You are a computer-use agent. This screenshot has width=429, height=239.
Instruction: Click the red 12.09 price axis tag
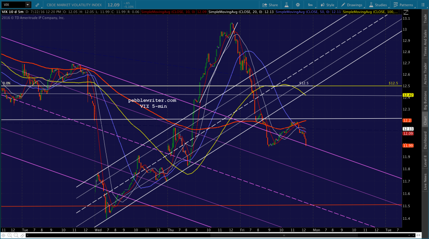[x=408, y=133]
